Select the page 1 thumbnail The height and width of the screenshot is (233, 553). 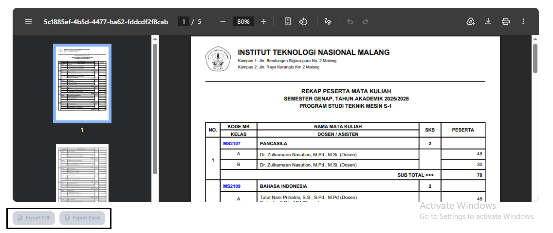(82, 83)
